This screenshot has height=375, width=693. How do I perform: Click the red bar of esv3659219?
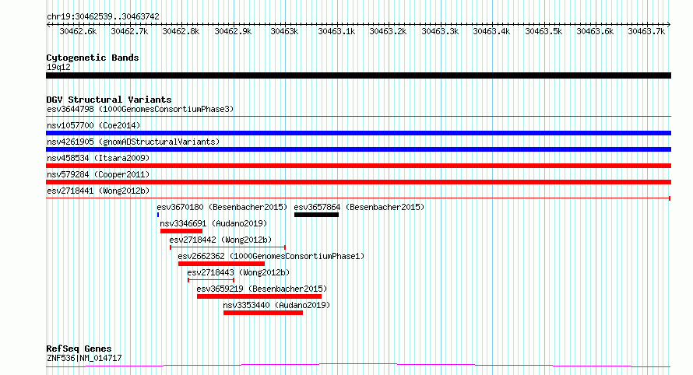259,296
